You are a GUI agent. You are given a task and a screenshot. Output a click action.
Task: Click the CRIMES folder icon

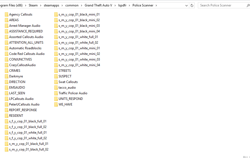pyautogui.click(x=6, y=71)
